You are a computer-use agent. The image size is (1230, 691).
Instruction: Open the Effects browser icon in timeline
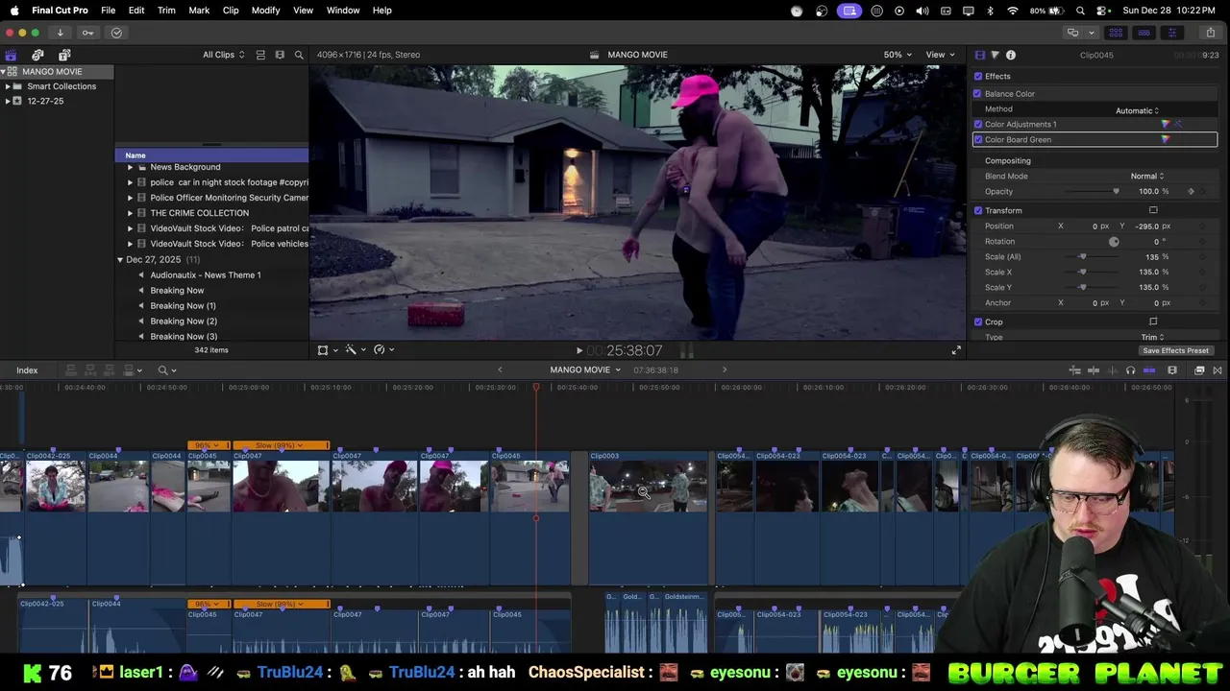point(1199,370)
